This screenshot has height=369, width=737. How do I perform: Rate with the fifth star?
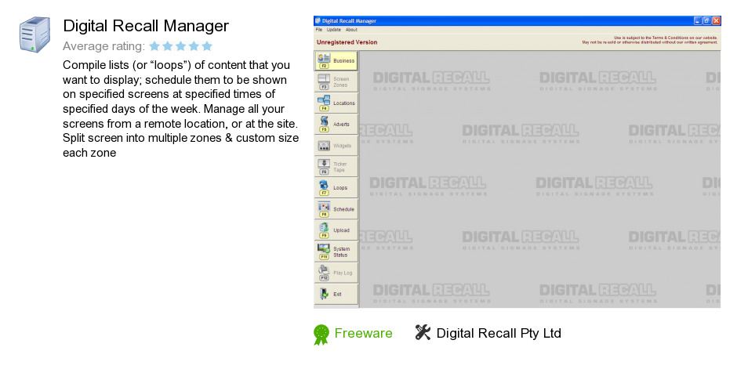pos(207,46)
